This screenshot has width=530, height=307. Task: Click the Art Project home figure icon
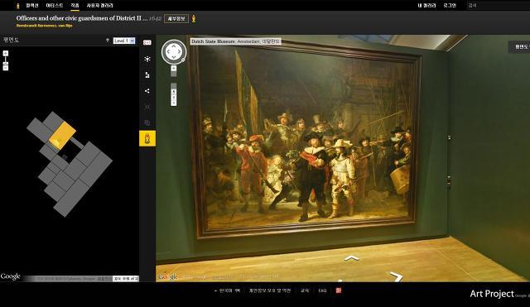click(x=18, y=6)
